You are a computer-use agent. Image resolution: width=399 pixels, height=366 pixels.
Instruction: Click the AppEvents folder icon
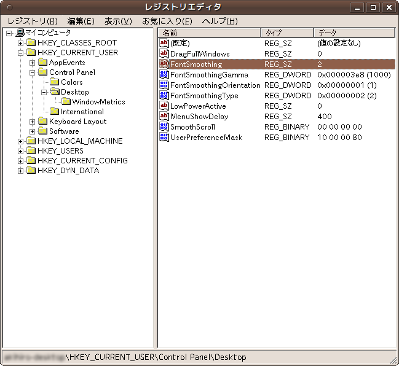tap(43, 62)
